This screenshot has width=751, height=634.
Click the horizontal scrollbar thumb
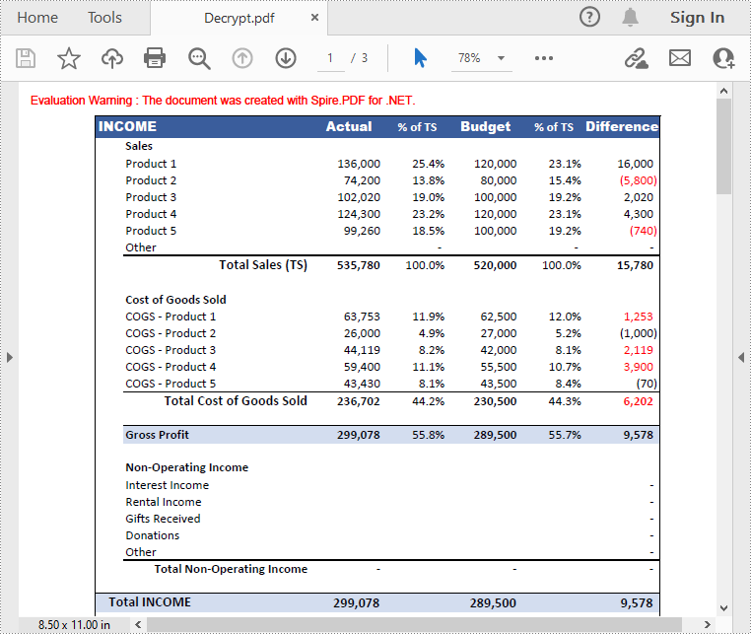[414, 624]
